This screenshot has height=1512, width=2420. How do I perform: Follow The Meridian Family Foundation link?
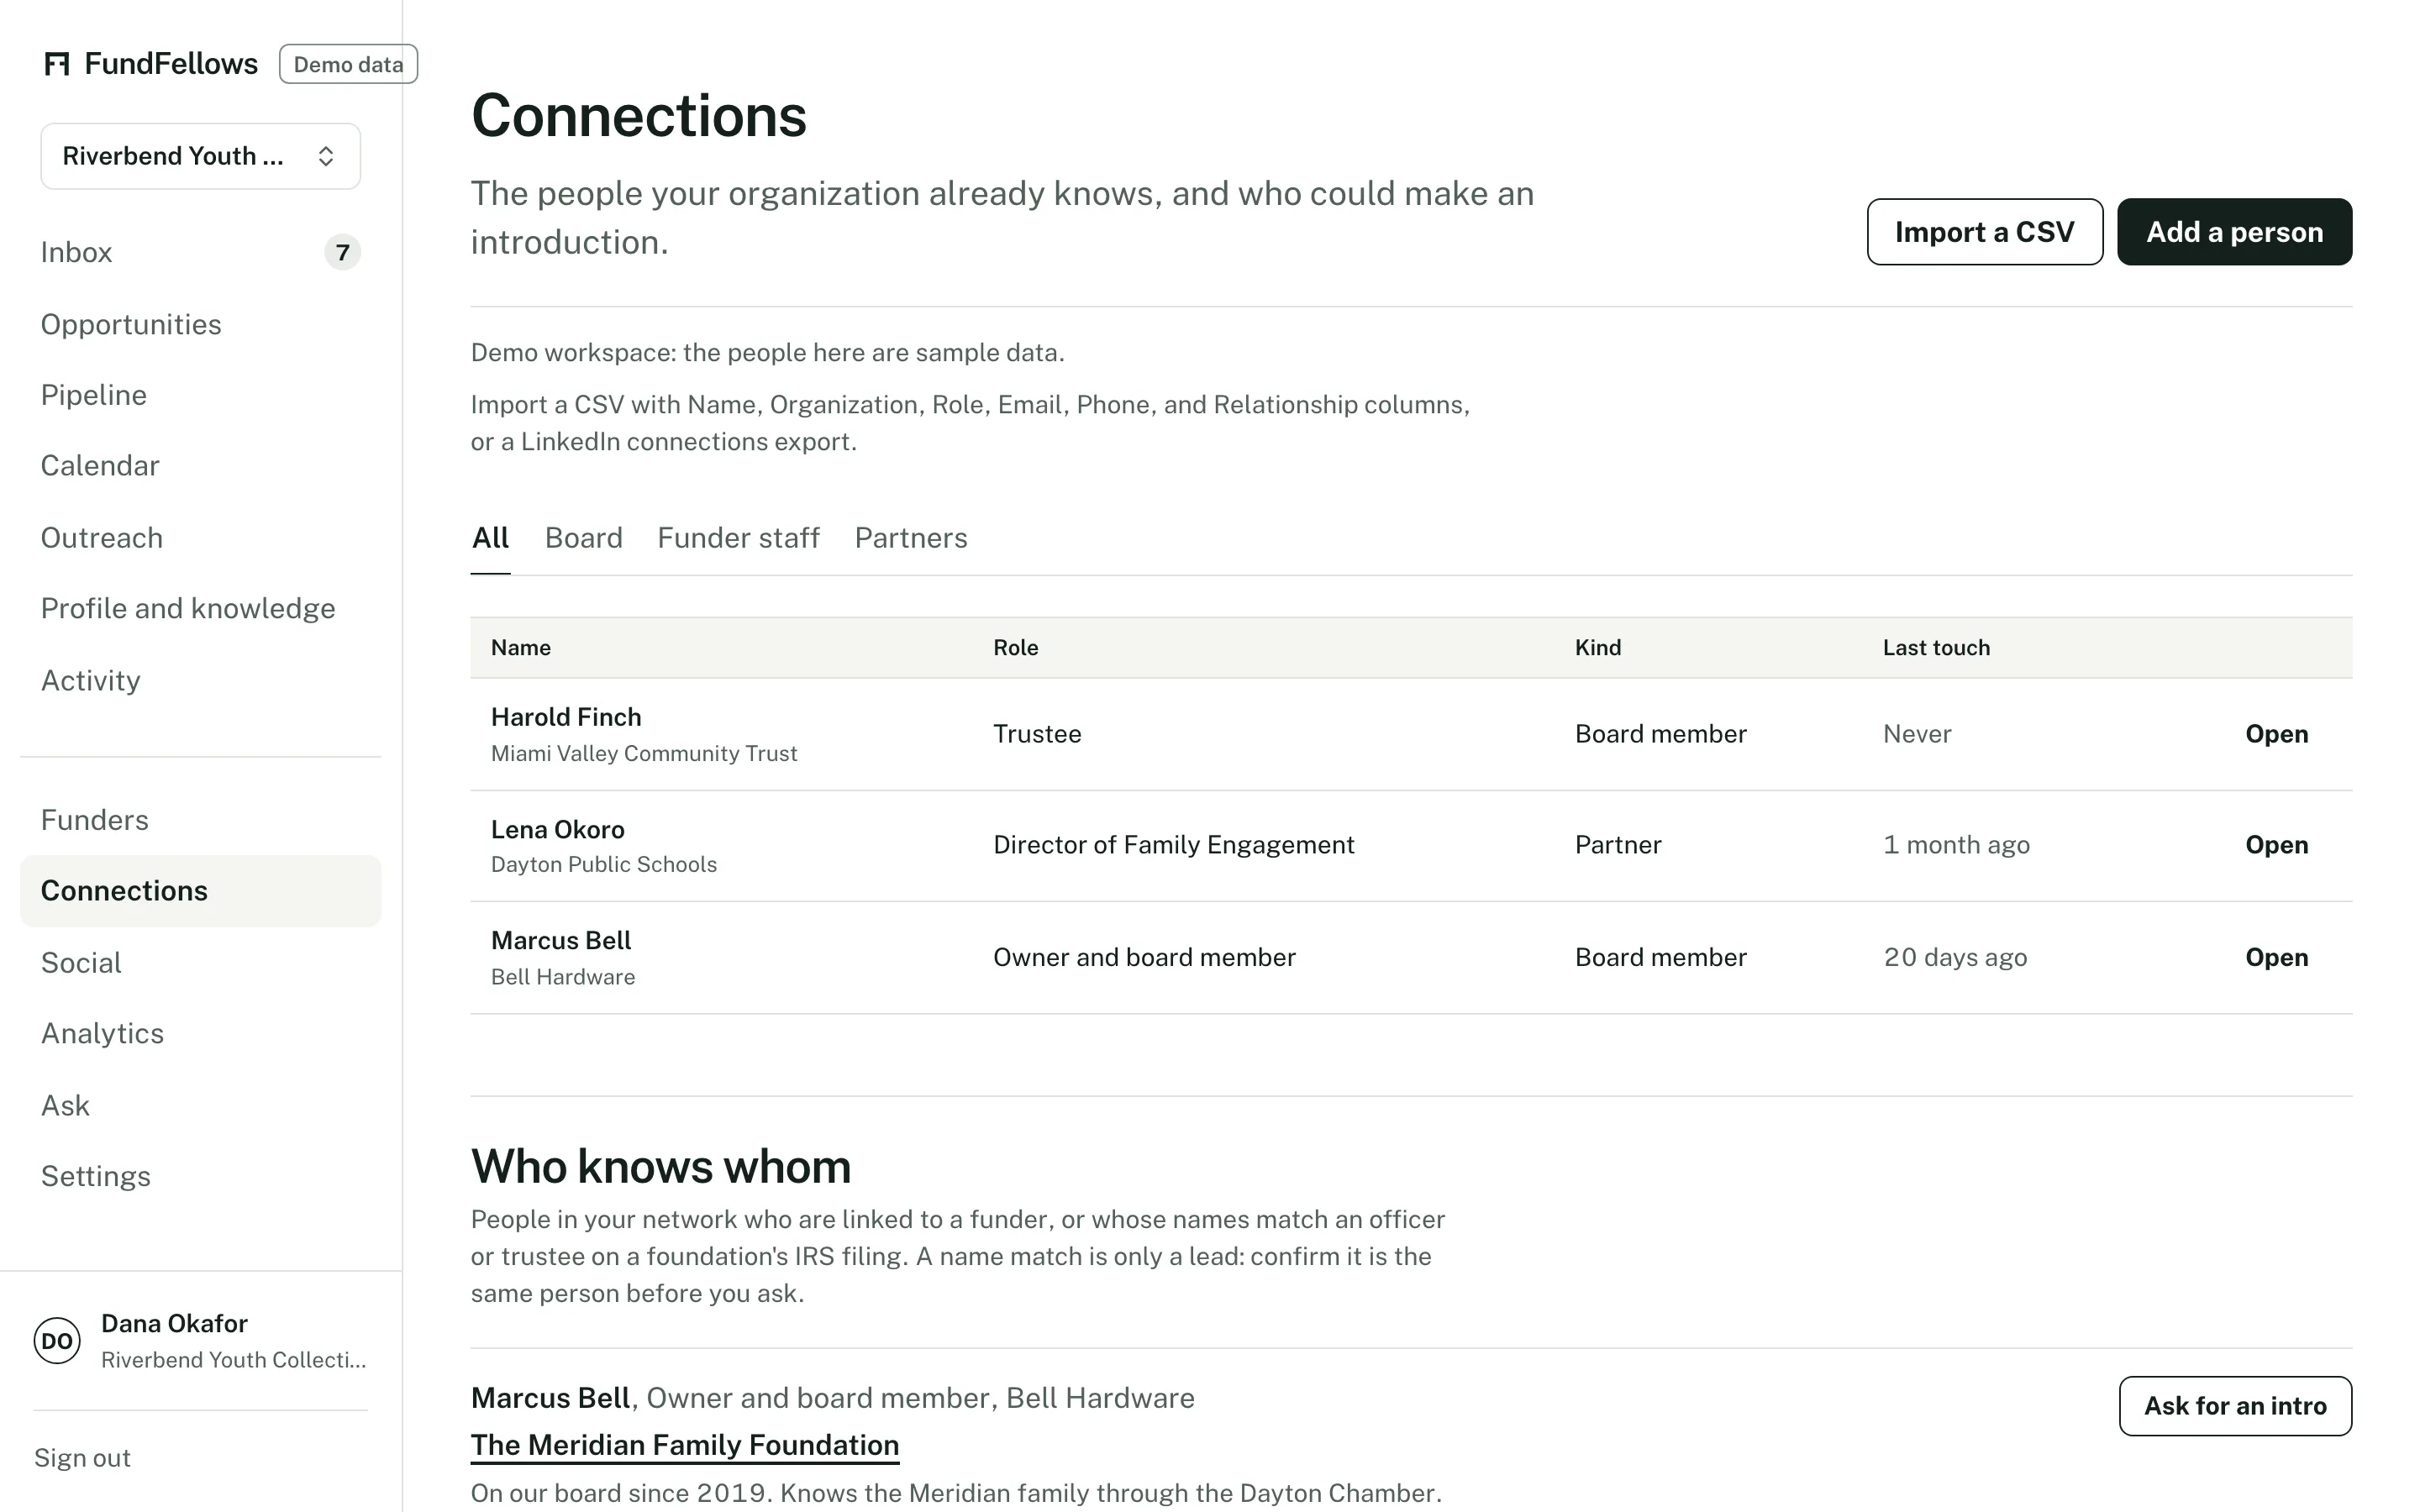coord(685,1445)
